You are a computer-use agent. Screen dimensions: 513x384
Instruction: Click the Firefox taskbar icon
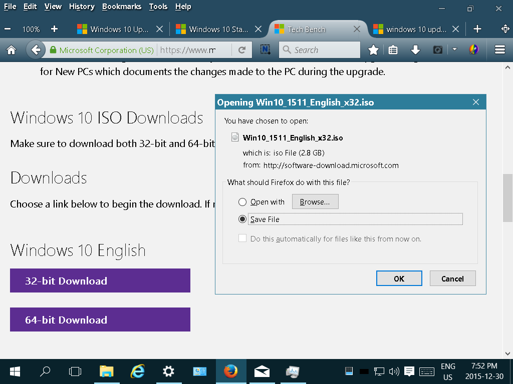pos(230,371)
